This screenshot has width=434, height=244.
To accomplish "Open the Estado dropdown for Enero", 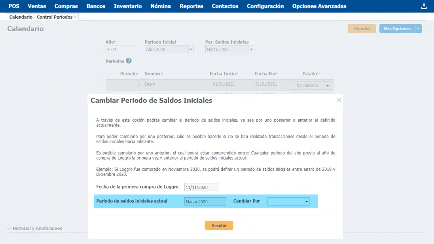I will click(327, 86).
